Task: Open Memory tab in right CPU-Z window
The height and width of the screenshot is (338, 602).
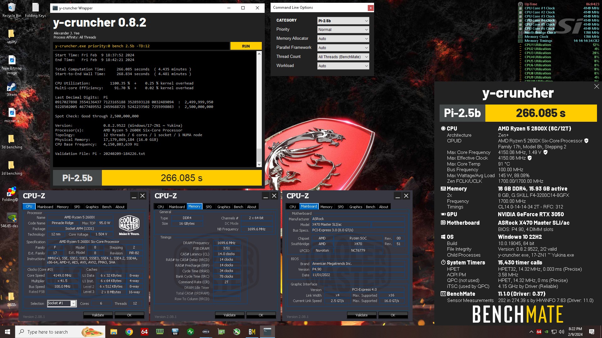Action: [x=326, y=207]
